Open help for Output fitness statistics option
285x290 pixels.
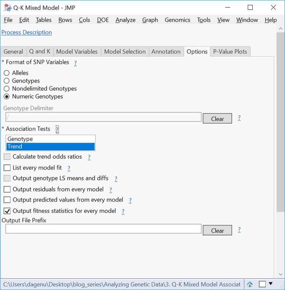point(123,211)
